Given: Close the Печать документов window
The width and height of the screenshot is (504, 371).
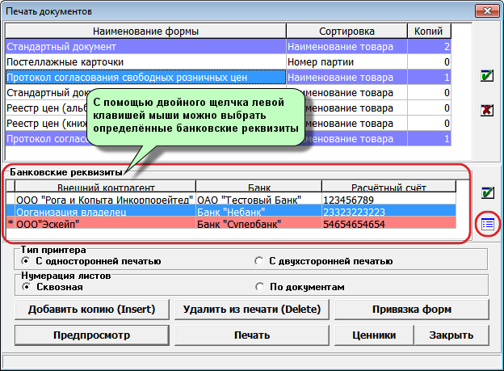Looking at the screenshot, I should 487,11.
